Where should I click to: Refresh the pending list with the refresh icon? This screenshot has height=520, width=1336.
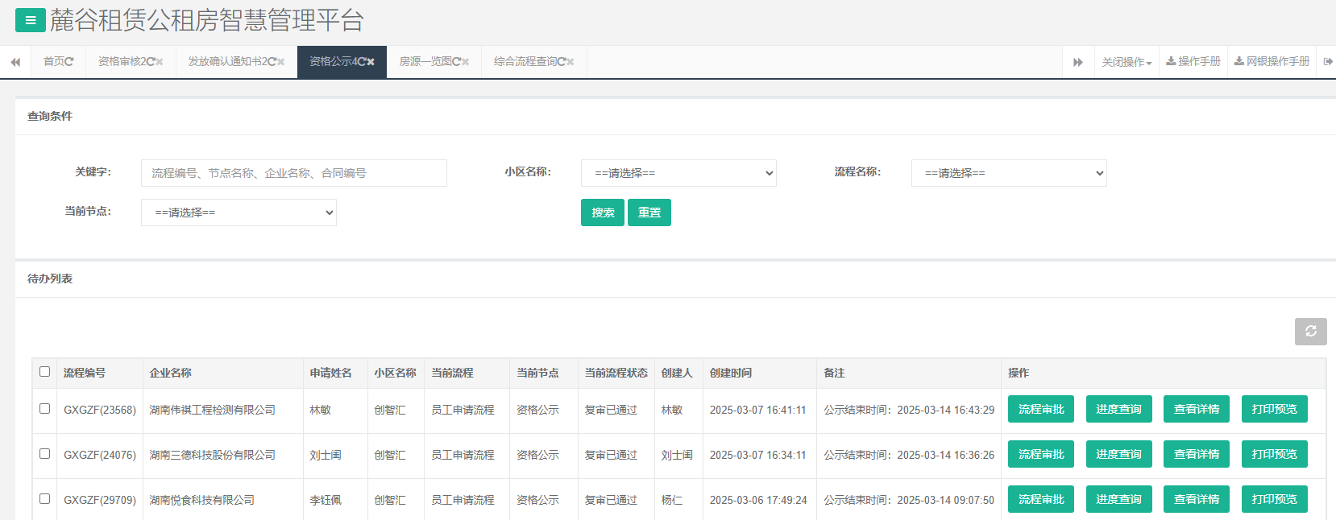point(1310,332)
